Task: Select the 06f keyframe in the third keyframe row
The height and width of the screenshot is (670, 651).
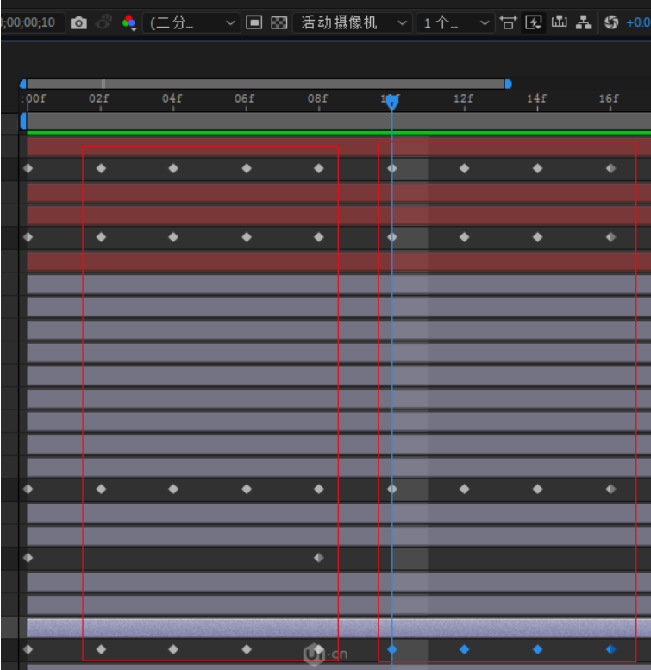Action: [247, 489]
